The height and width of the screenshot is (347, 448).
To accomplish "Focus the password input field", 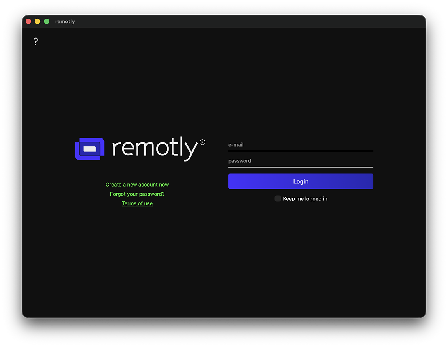I will 301,161.
